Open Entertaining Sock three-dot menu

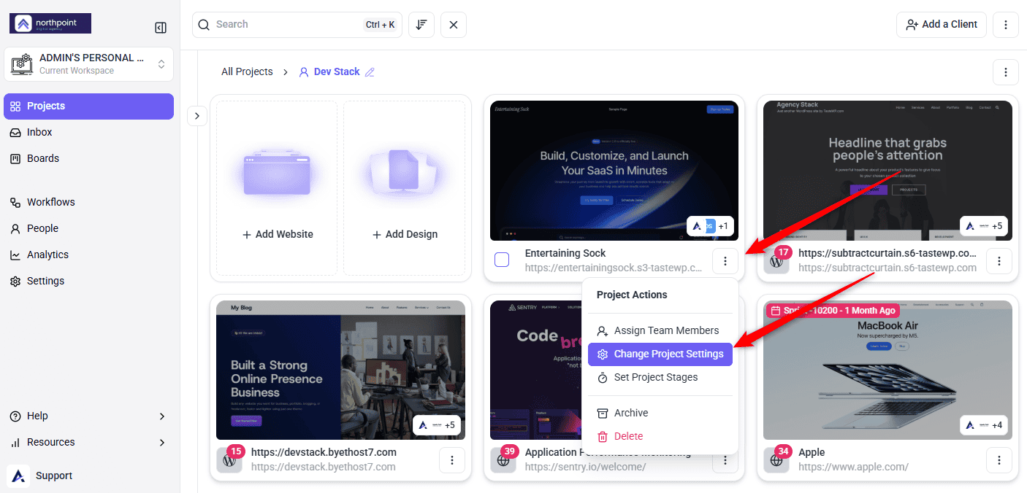coord(725,261)
